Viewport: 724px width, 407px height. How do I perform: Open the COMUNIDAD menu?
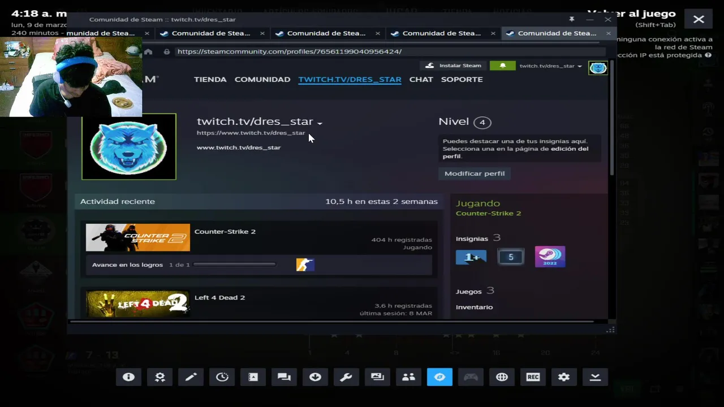[262, 79]
